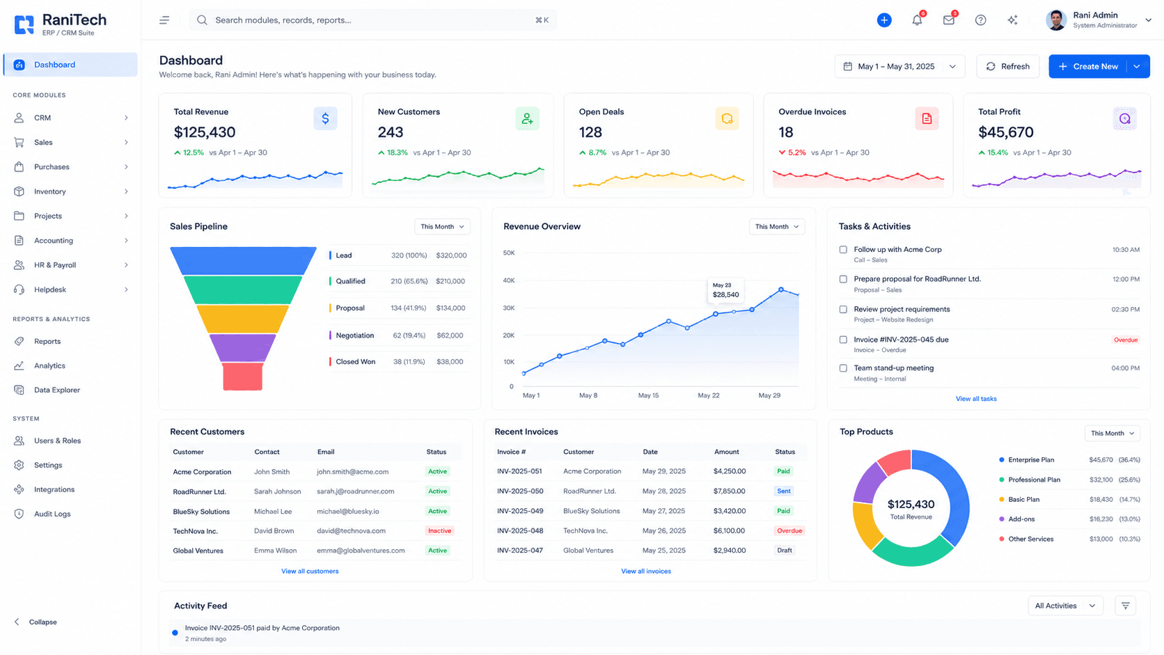The width and height of the screenshot is (1164, 655).
Task: Open the notifications bell icon
Action: pos(917,20)
